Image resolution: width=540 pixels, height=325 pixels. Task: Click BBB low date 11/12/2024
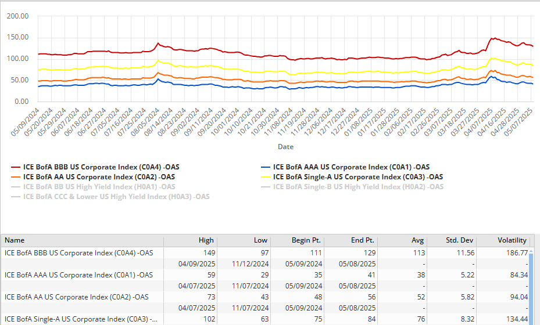(x=250, y=264)
